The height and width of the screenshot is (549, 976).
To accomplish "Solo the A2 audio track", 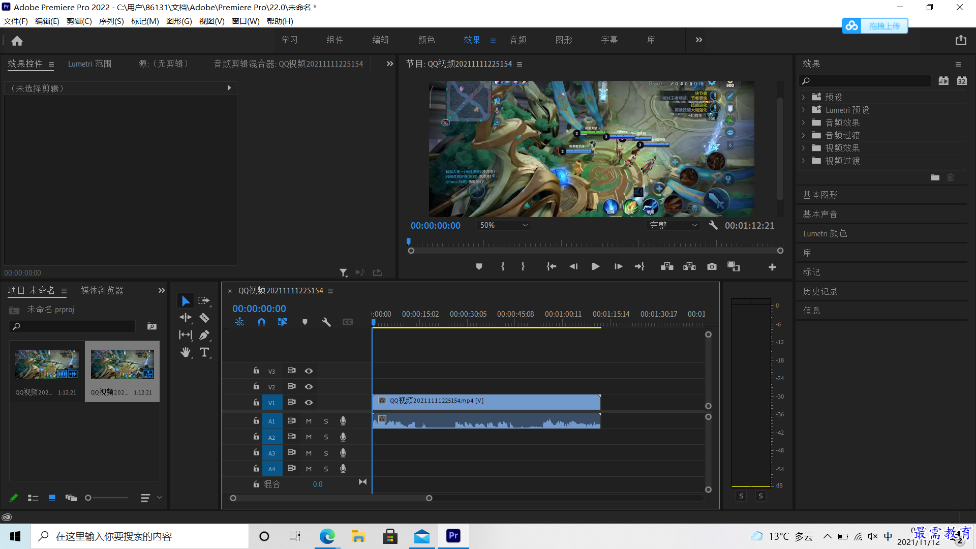I will click(326, 437).
